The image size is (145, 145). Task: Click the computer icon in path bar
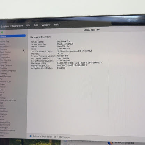click(30, 136)
